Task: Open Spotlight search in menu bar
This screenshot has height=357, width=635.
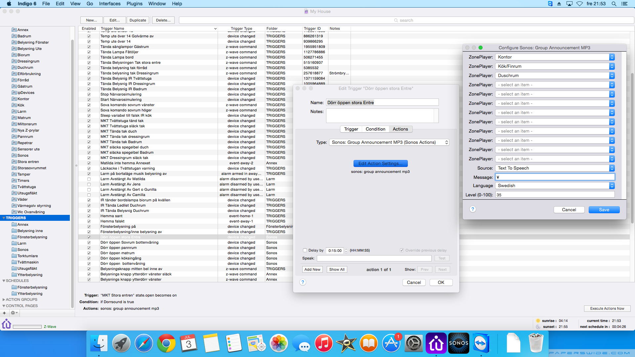Action: [x=614, y=4]
